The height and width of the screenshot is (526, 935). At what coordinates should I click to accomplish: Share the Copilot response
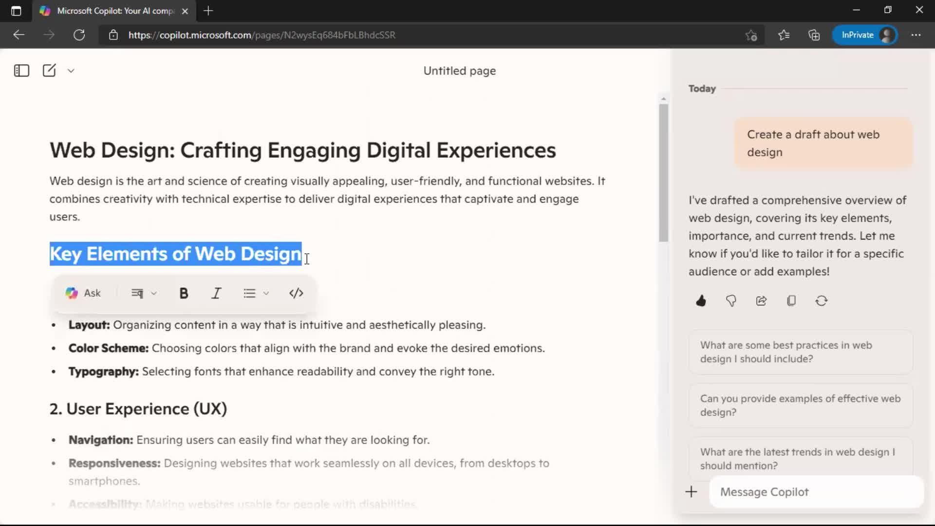(761, 301)
